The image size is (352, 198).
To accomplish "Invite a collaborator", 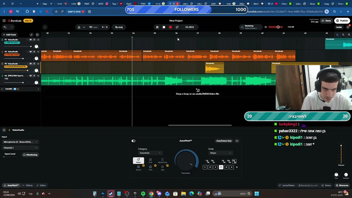I will coord(339,27).
